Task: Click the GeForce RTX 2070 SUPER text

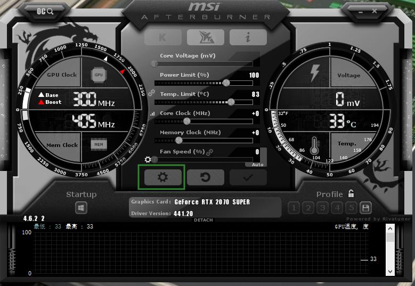Action: point(212,202)
